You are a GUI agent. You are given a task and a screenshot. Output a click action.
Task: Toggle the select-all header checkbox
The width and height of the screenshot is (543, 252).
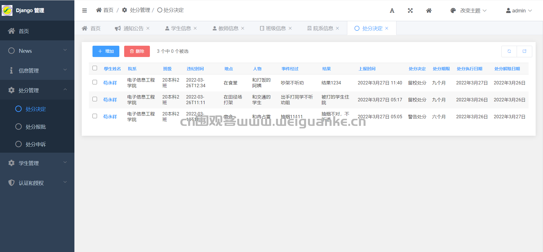pos(95,68)
